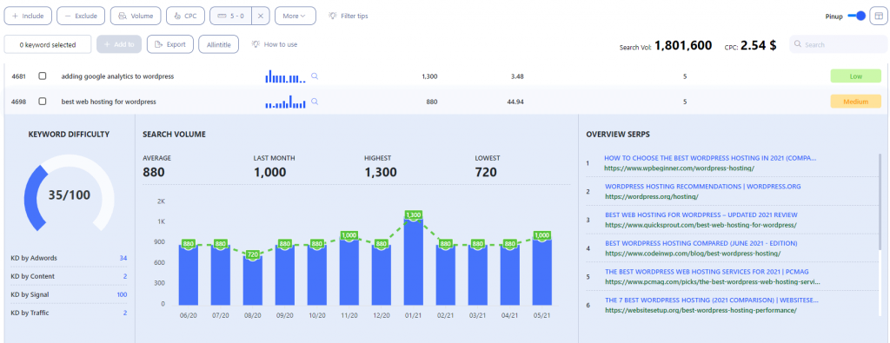
Task: Click the Overview SERPs scrollbar
Action: click(880, 201)
